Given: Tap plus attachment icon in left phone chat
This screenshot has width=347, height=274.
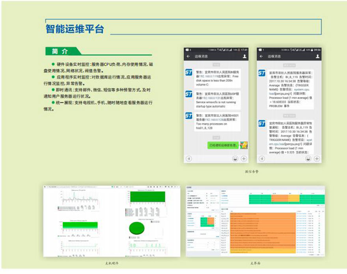Looking at the screenshot, I should (244, 158).
